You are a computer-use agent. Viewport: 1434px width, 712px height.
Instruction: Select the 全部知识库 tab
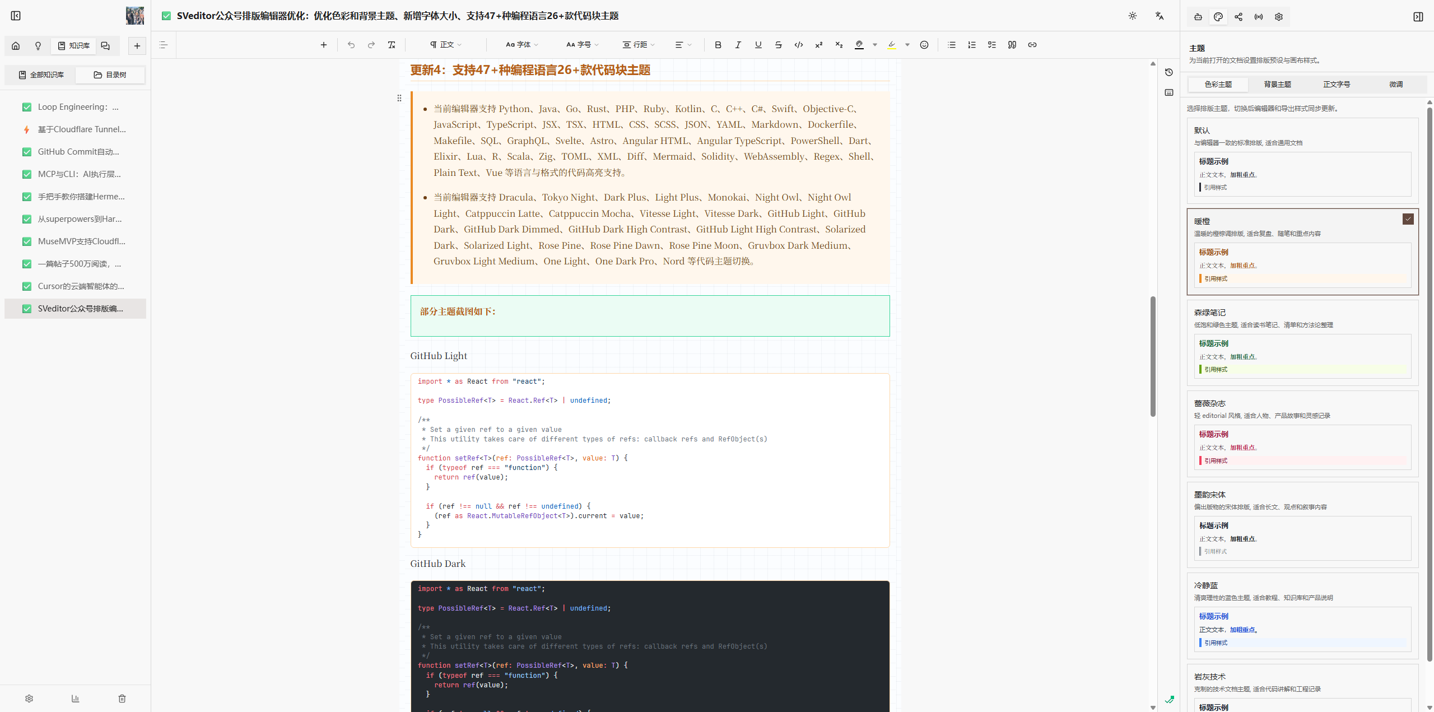(x=41, y=75)
